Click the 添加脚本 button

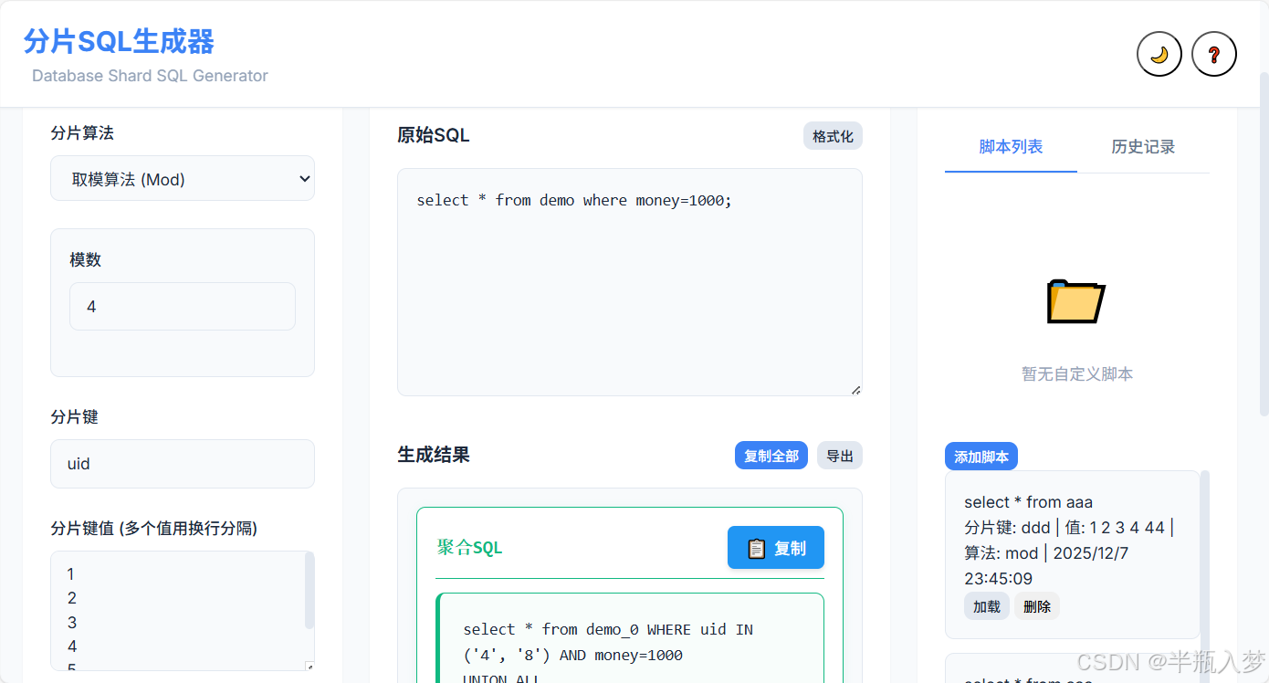point(981,456)
